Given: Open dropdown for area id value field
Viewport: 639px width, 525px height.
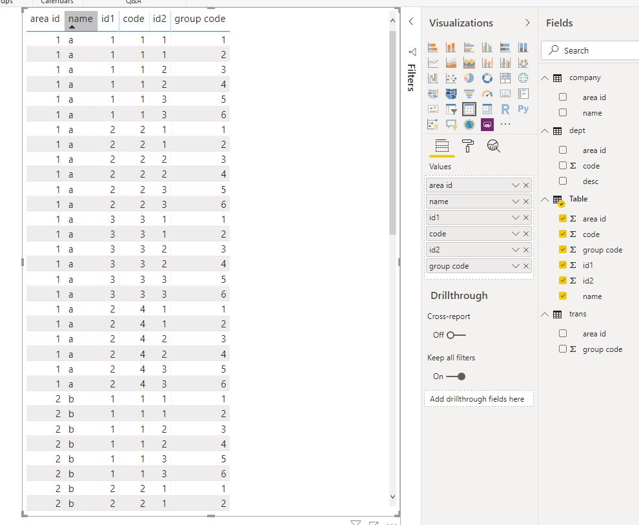Looking at the screenshot, I should pos(516,185).
